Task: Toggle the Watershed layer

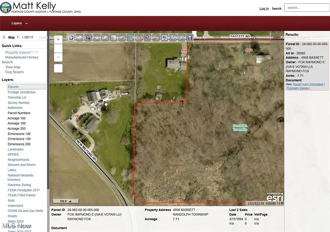Action: [x=15, y=206]
